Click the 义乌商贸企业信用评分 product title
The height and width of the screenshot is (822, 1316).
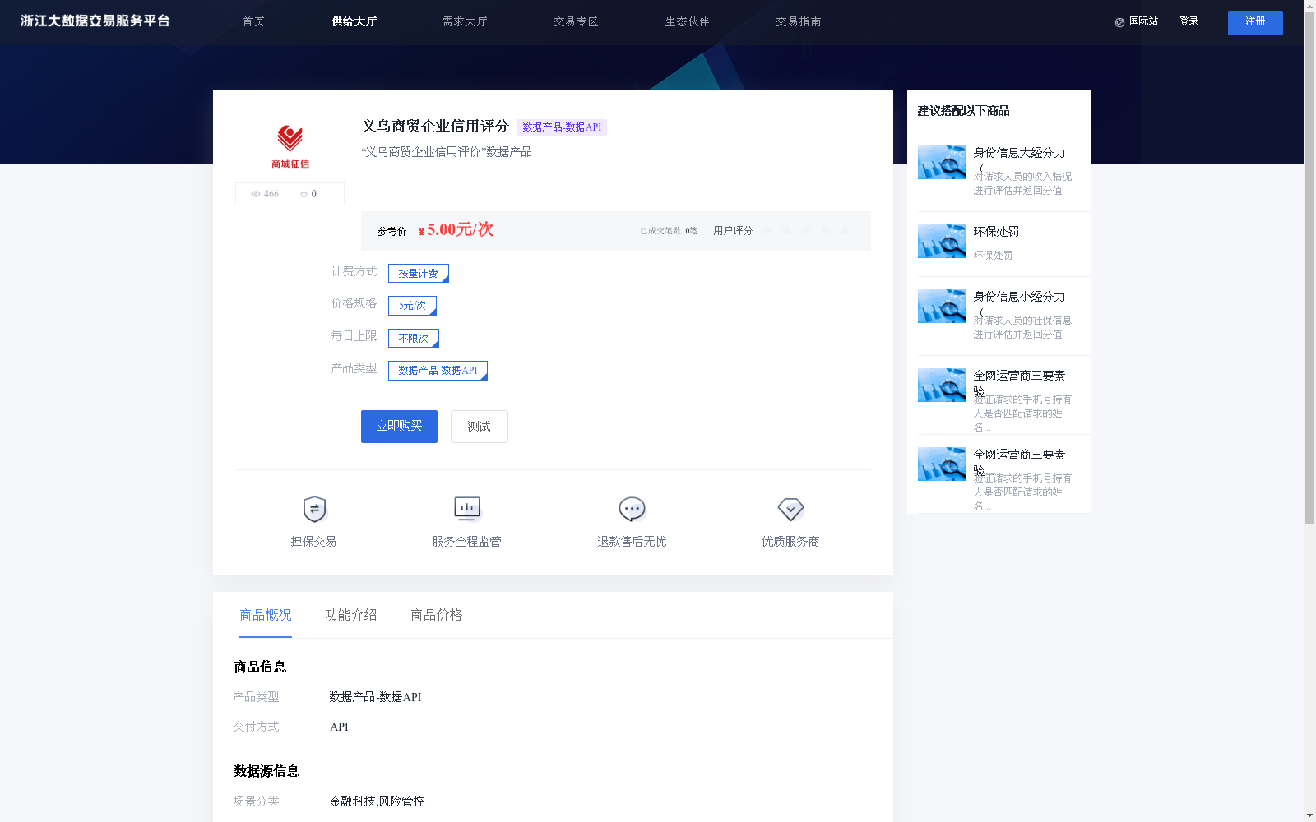click(435, 127)
